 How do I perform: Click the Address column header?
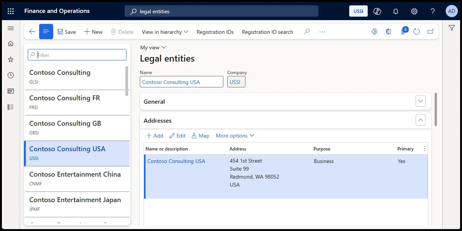[238, 149]
